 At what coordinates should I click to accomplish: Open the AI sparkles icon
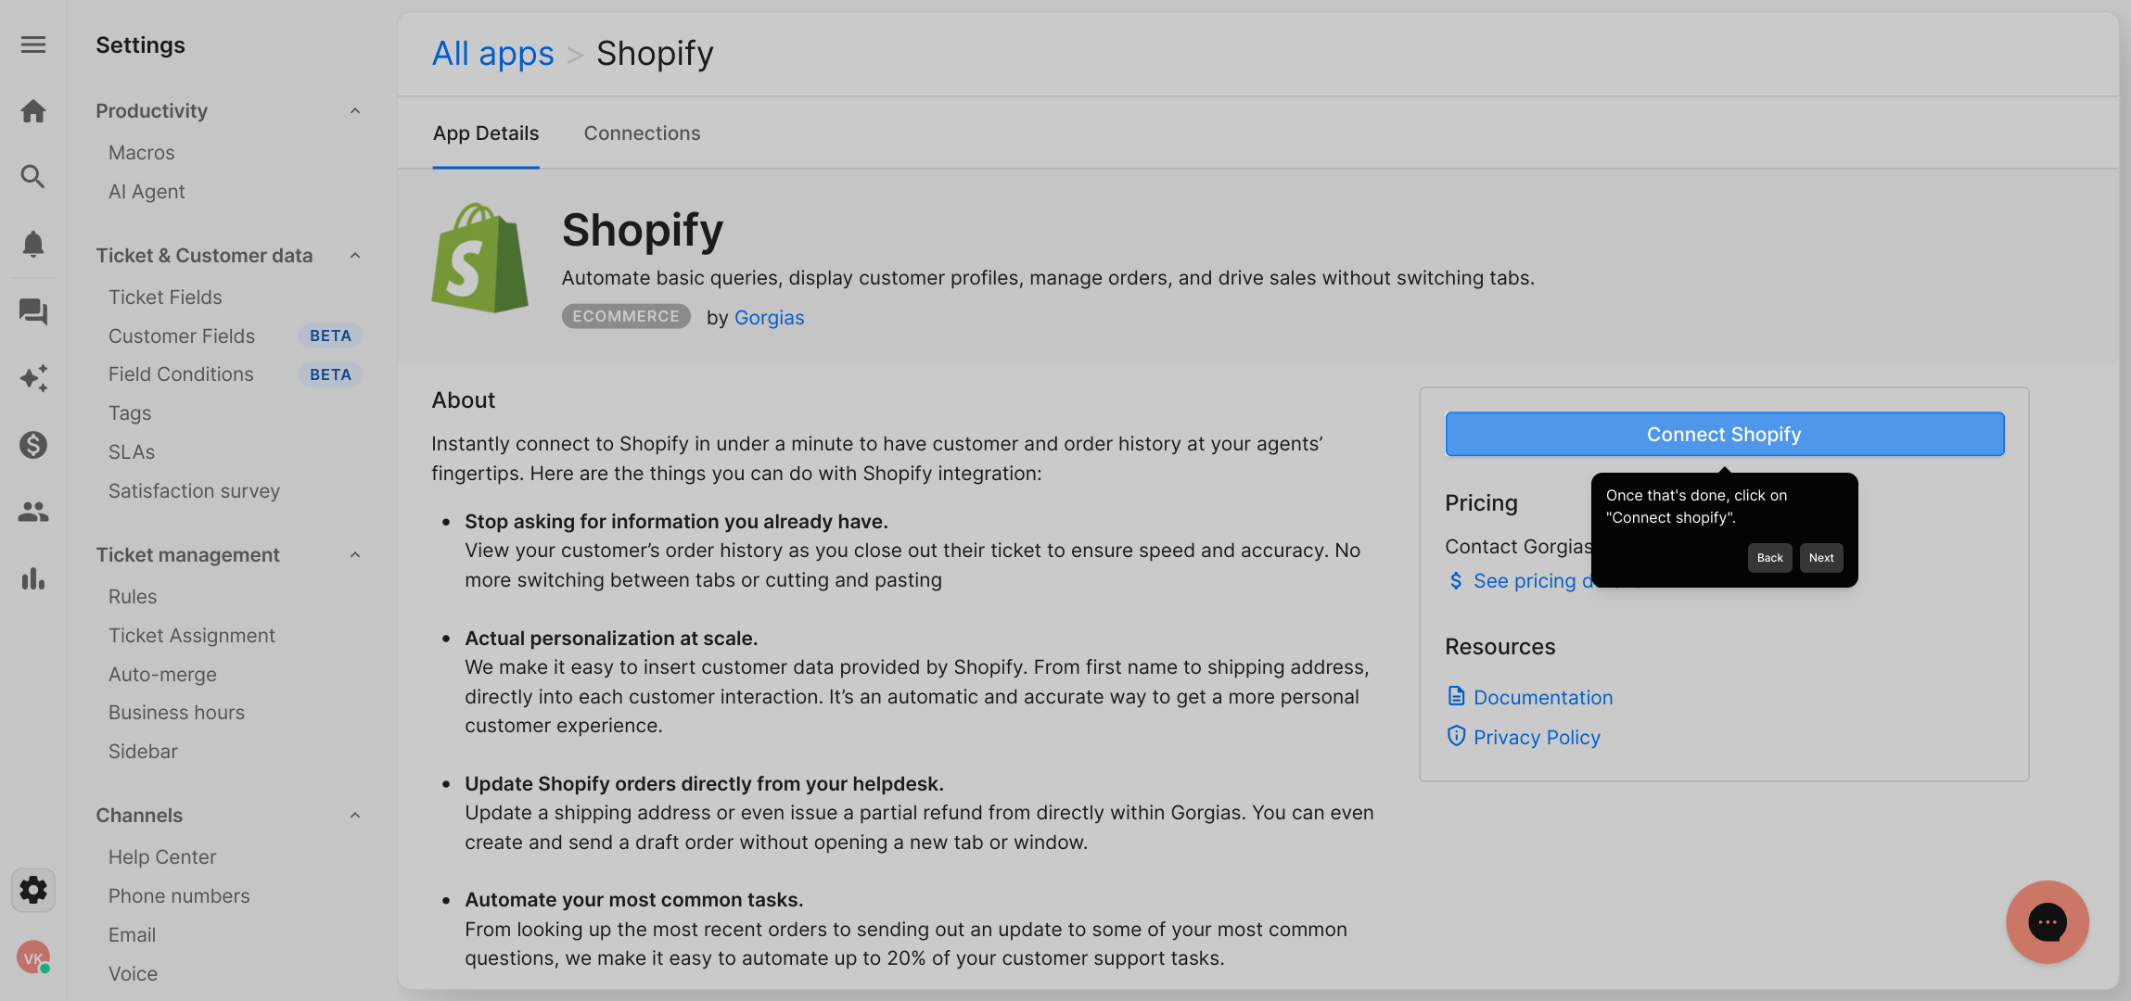[33, 378]
